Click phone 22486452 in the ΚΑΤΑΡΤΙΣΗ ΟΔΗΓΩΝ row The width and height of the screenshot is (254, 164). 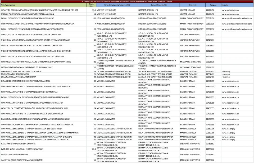(x=210, y=10)
